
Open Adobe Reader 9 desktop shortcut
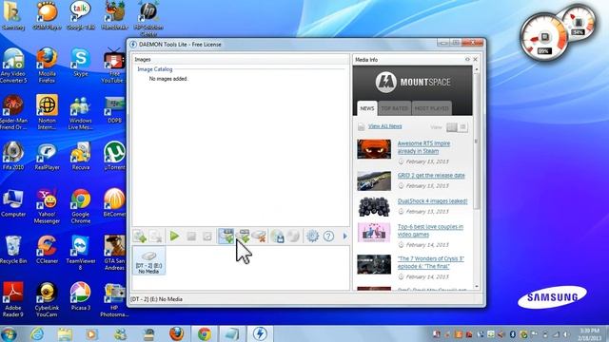tap(13, 299)
